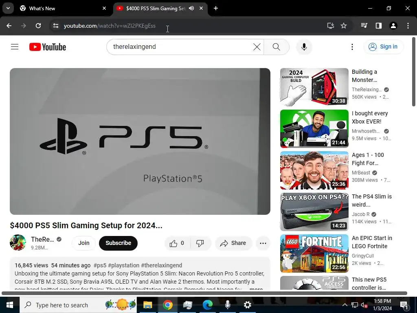Open the MrBeast Ages 1 - 100 thumbnail
This screenshot has width=417, height=313.
(314, 170)
